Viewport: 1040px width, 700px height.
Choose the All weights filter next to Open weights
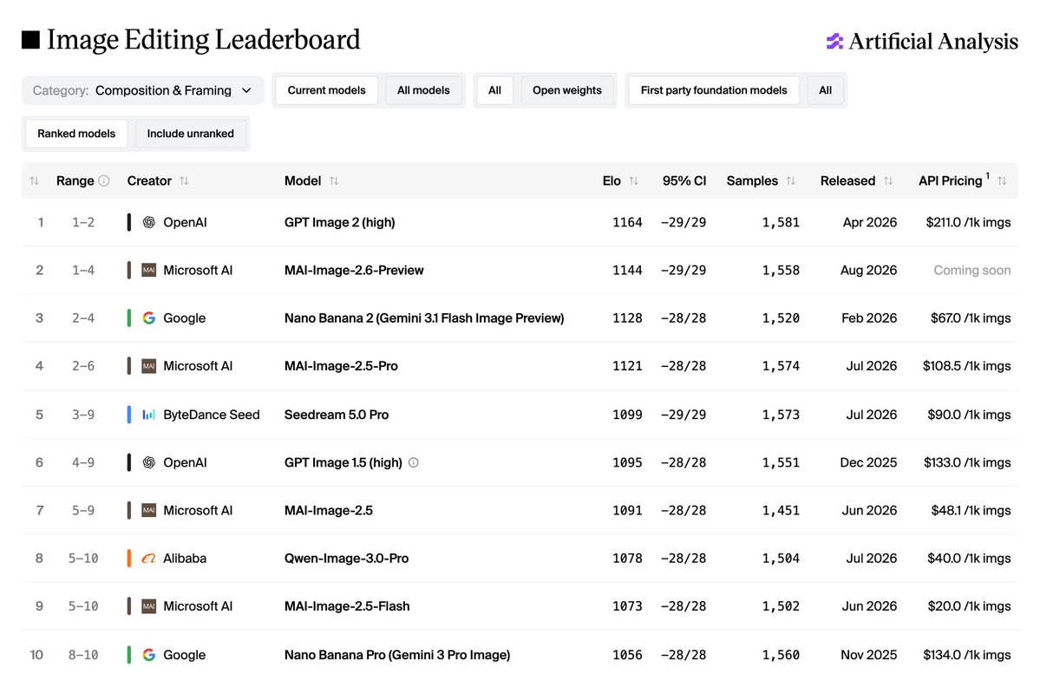[494, 90]
